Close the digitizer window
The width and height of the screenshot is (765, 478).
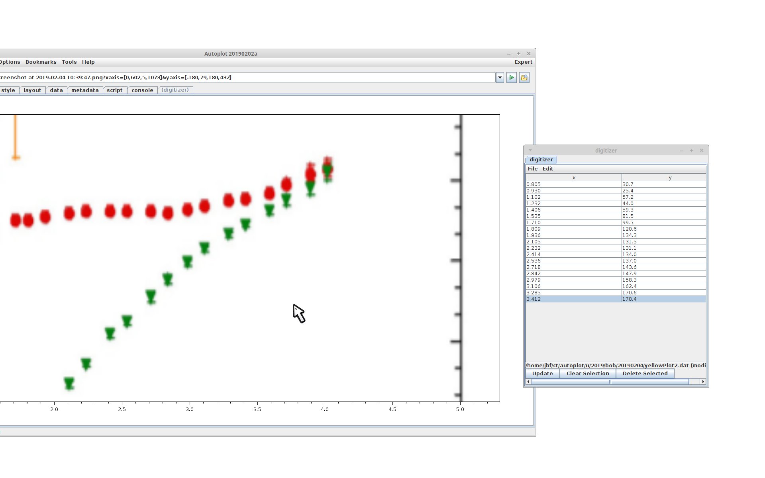[702, 151]
